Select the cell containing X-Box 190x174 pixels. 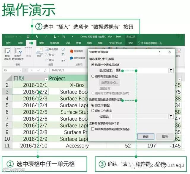coord(68,85)
